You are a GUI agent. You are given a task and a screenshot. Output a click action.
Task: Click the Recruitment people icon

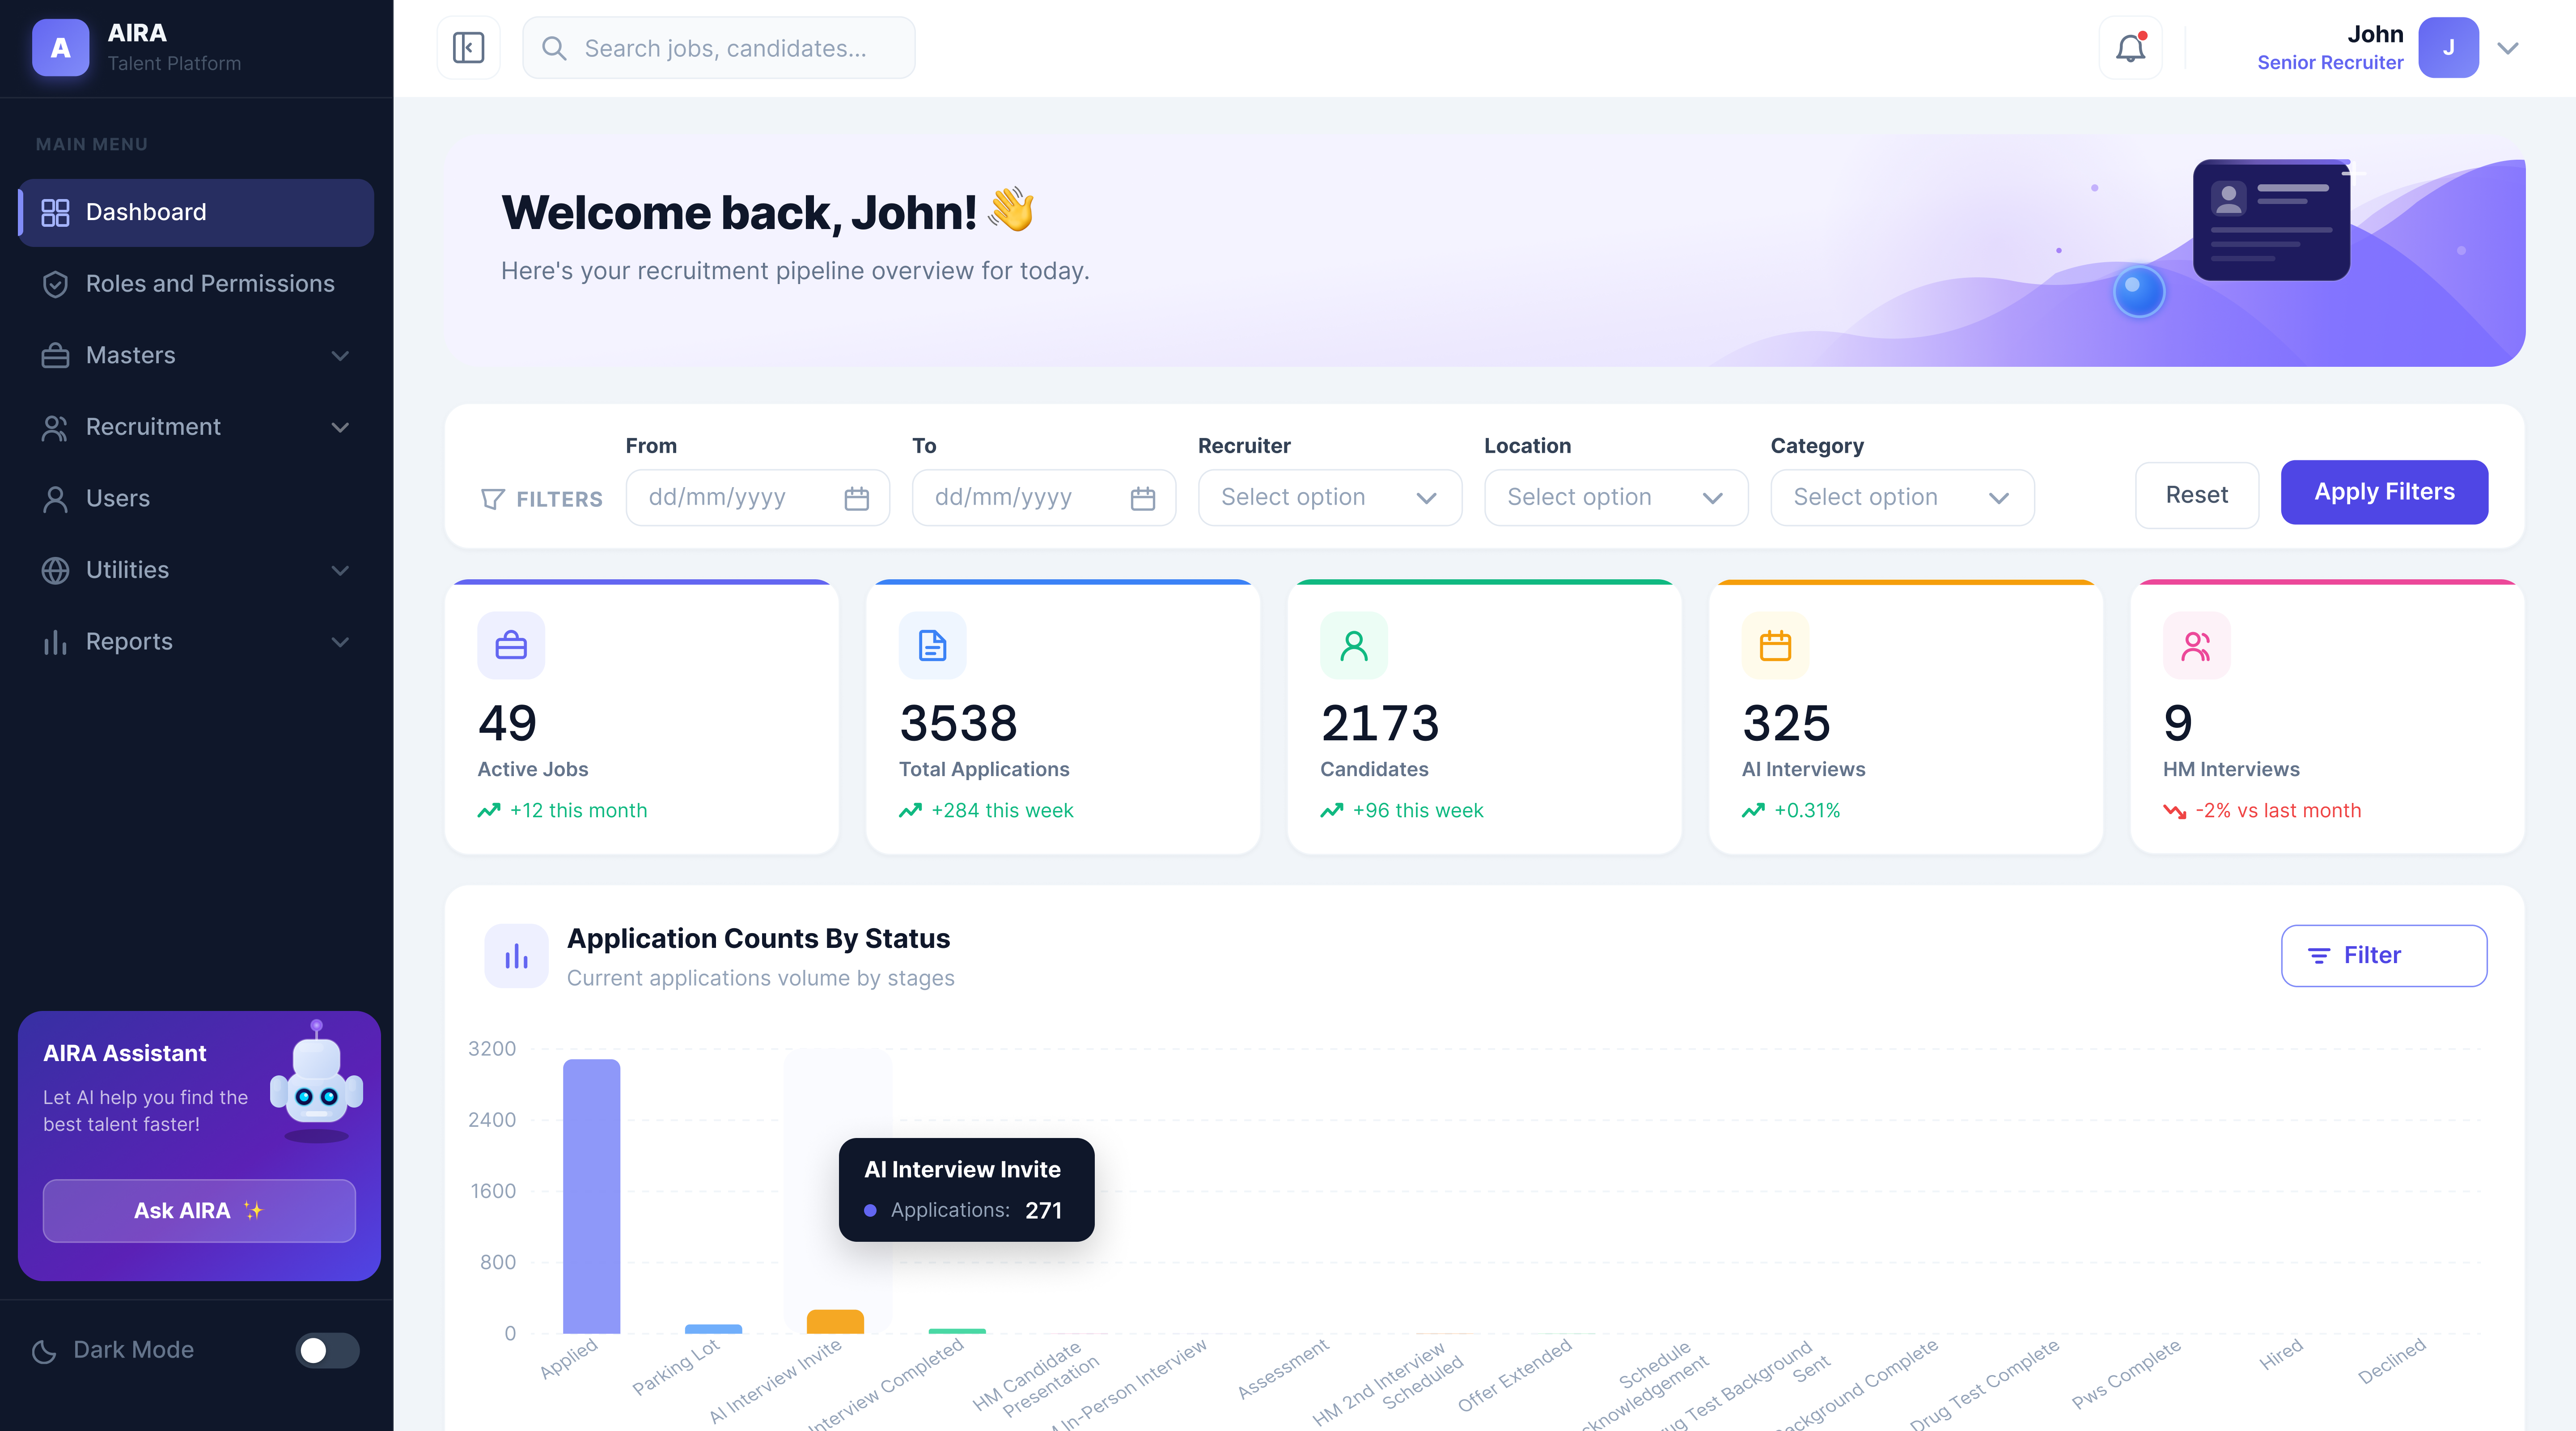click(x=55, y=427)
